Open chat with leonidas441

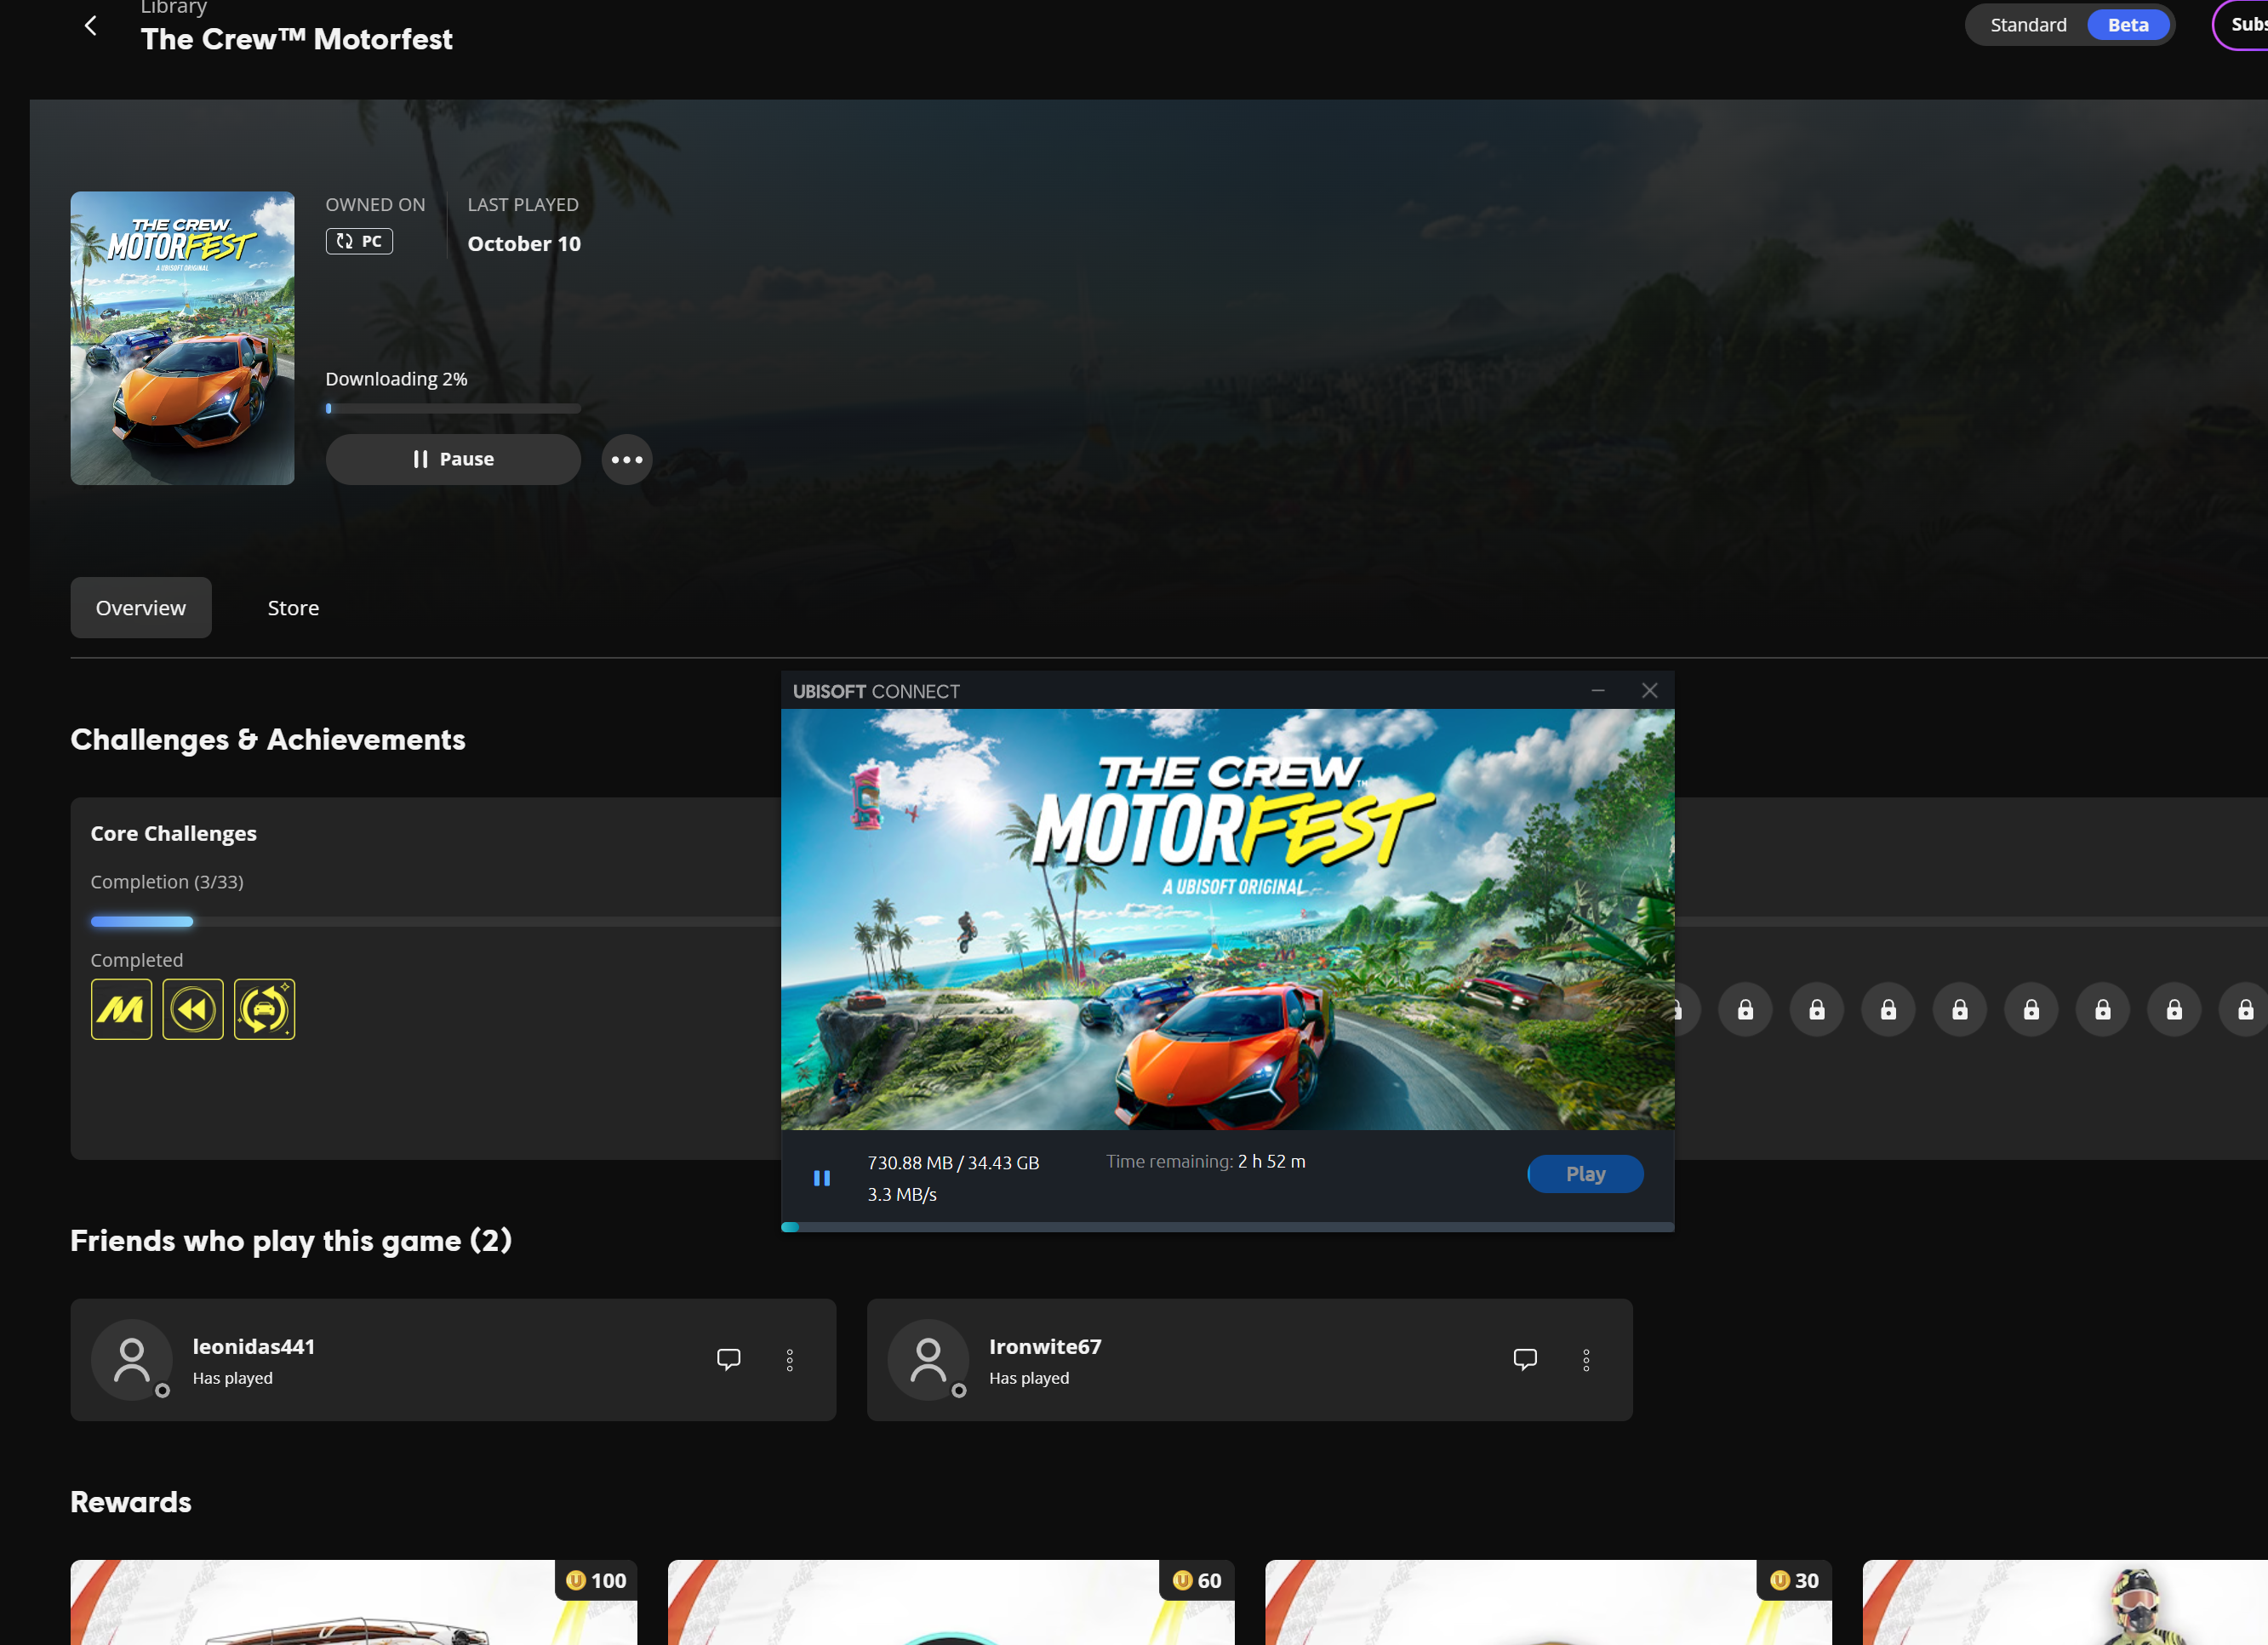point(728,1359)
